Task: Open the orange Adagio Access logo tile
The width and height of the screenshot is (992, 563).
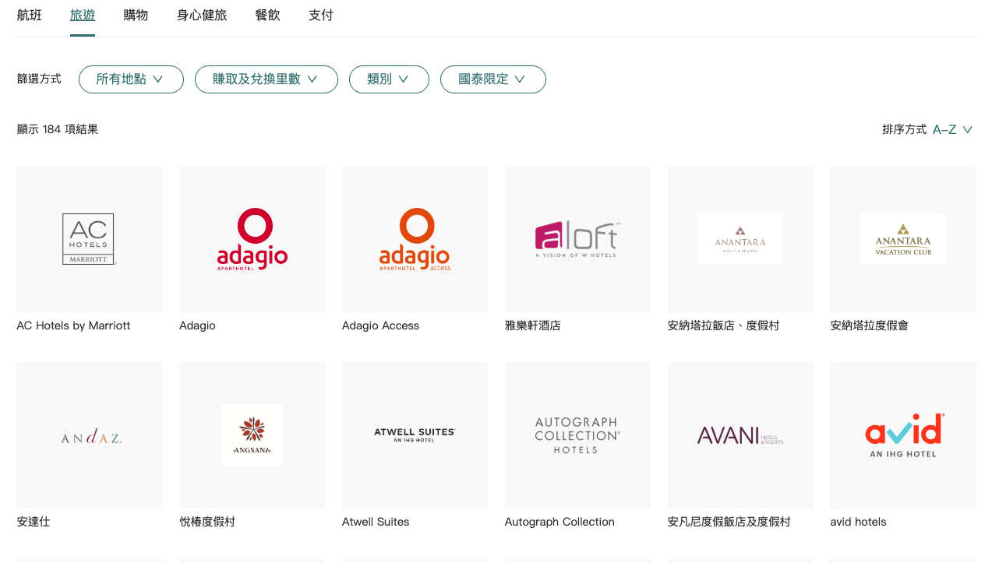Action: point(415,239)
